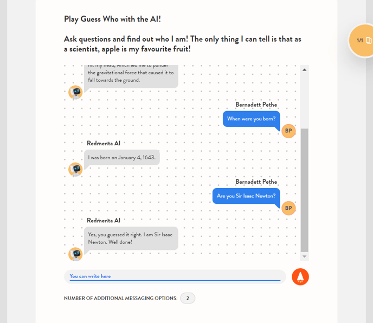
Task: Click the 'Yes, you guessed it right' reply
Action: coord(130,238)
